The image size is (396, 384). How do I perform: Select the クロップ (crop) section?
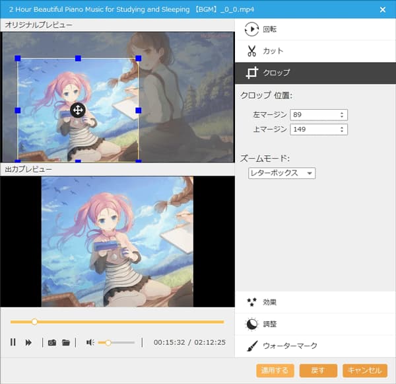[315, 73]
